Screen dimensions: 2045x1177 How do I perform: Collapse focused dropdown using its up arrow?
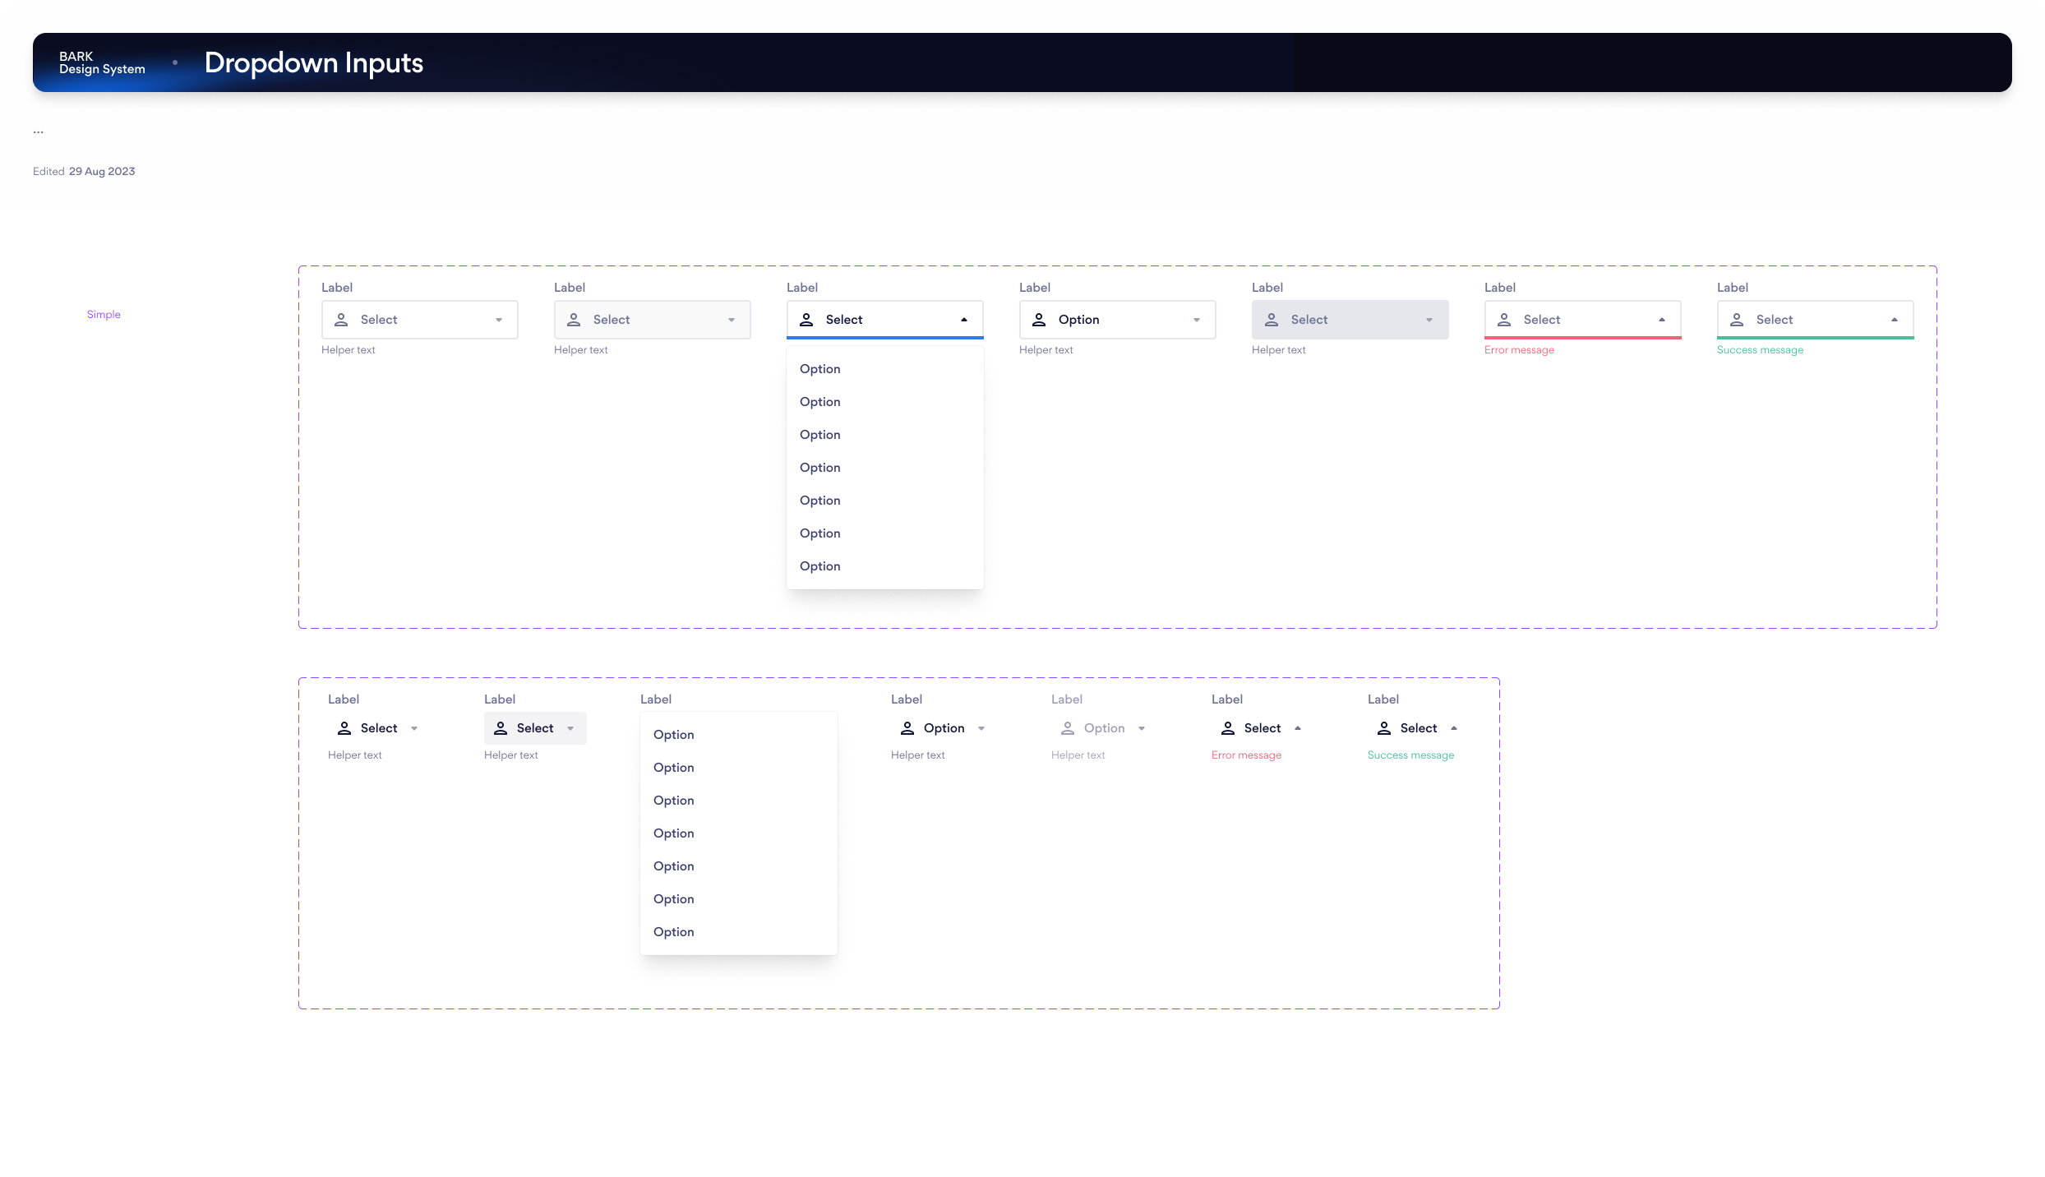point(964,320)
